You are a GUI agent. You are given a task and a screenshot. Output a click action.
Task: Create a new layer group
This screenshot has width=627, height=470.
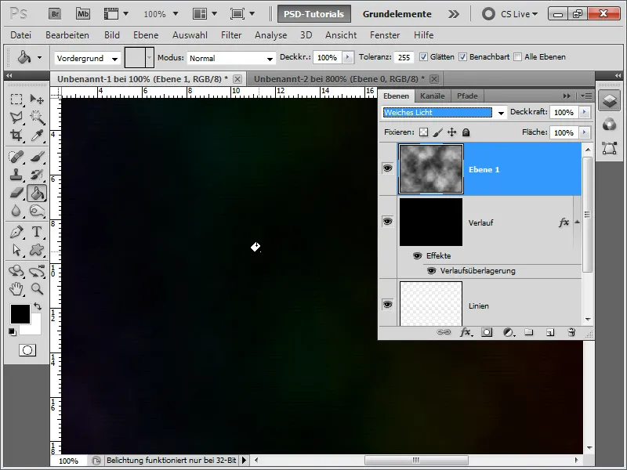click(x=529, y=332)
